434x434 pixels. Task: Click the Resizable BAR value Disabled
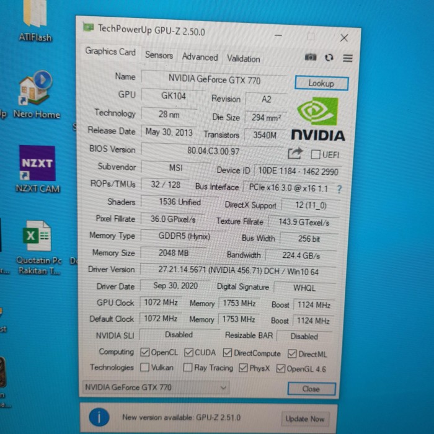coord(304,336)
